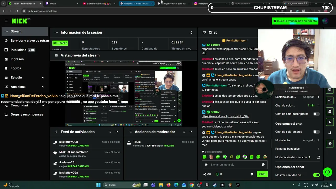Screen dimensions: 336x189
Task: Expand the Comunidad sidebar section
Action: click(25, 105)
